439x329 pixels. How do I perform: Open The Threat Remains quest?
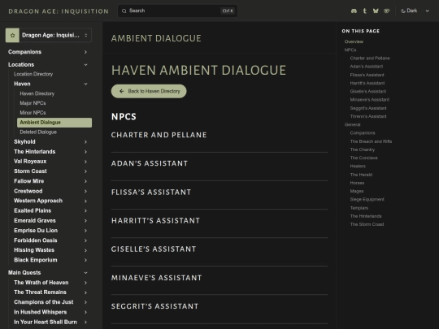40,292
